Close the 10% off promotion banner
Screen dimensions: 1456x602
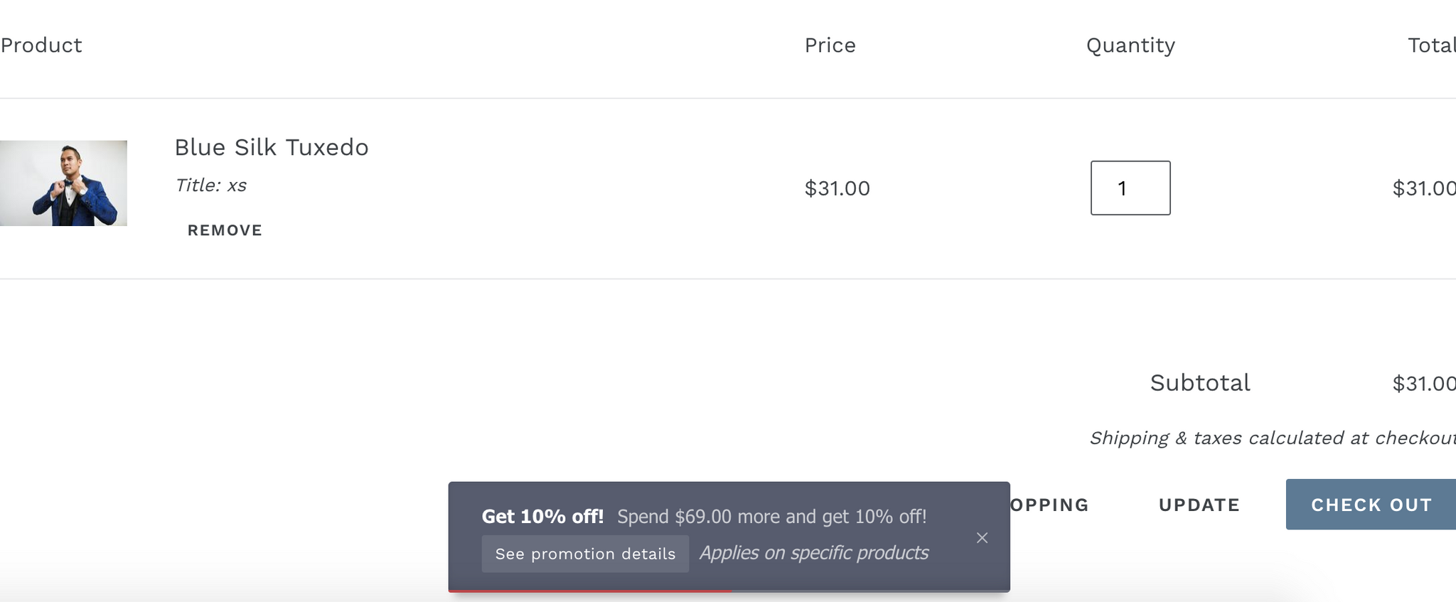tap(982, 538)
